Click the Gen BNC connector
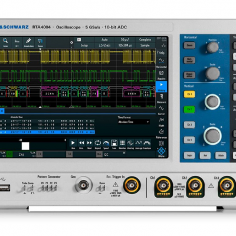 click(83, 185)
